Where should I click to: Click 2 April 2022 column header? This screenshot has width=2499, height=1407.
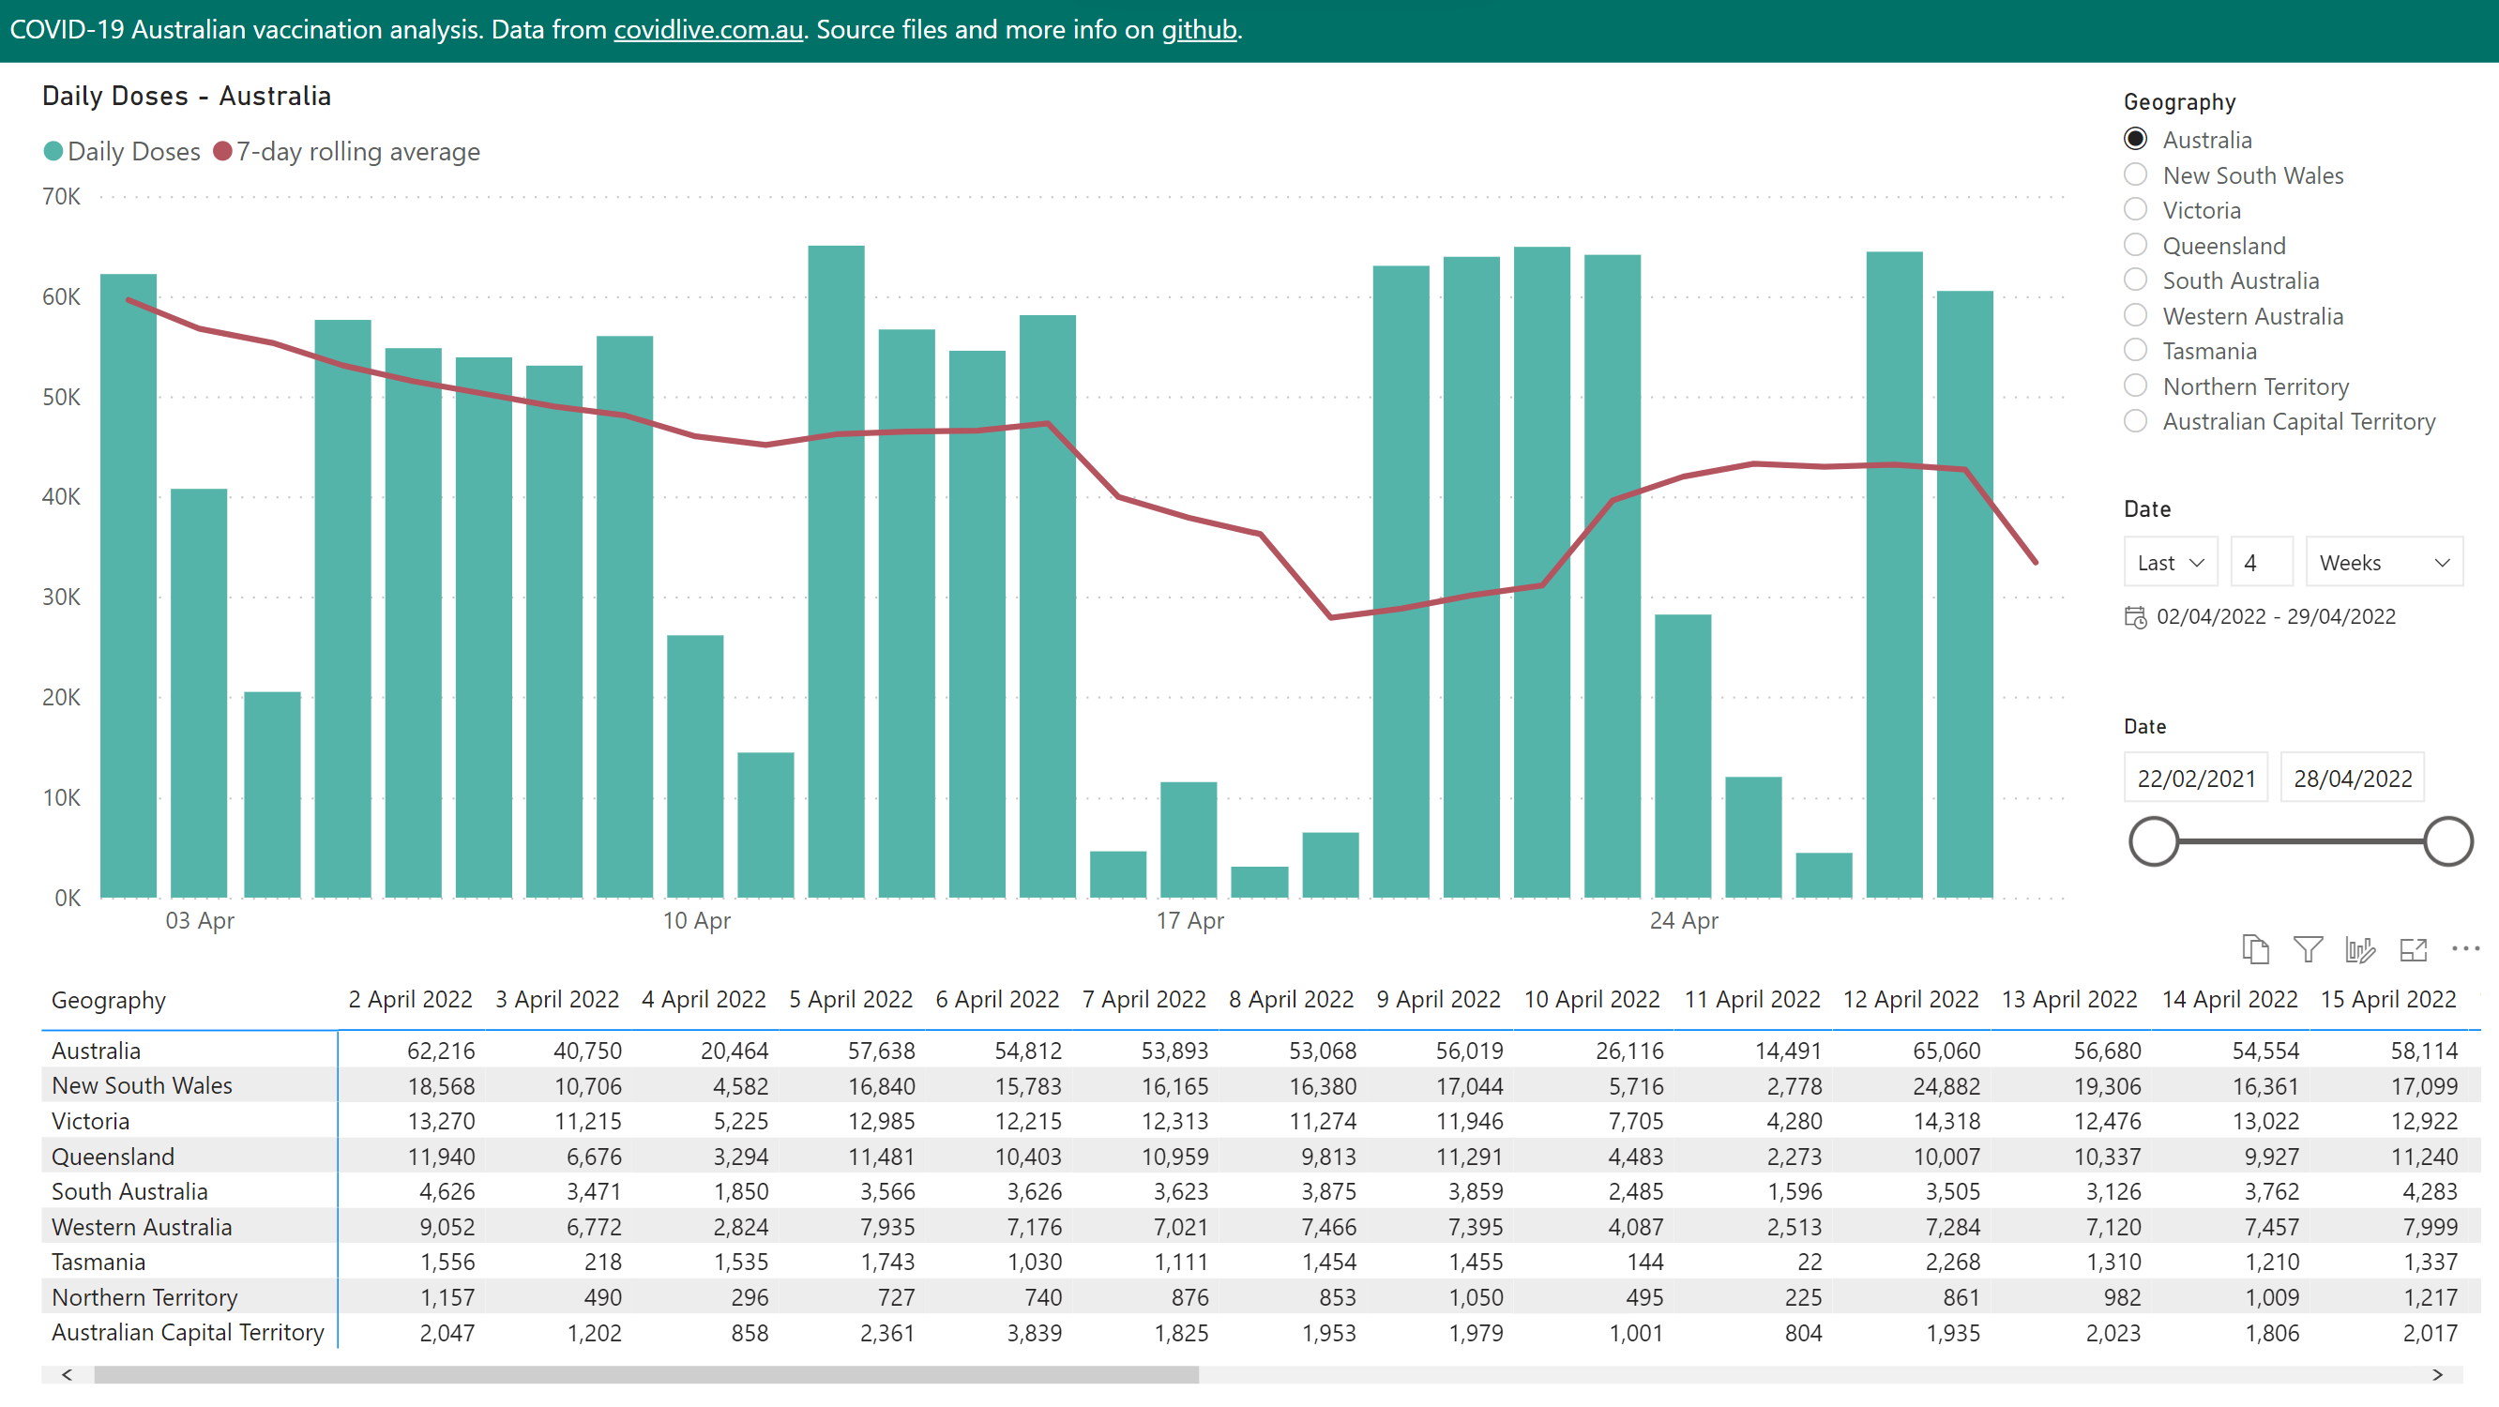409,1000
